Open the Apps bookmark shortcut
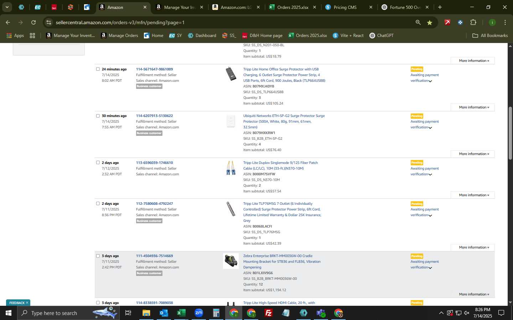Viewport: 513px width, 320px height. pyautogui.click(x=15, y=36)
